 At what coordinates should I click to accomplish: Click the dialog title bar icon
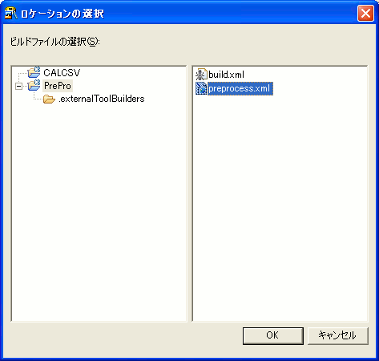[10, 13]
